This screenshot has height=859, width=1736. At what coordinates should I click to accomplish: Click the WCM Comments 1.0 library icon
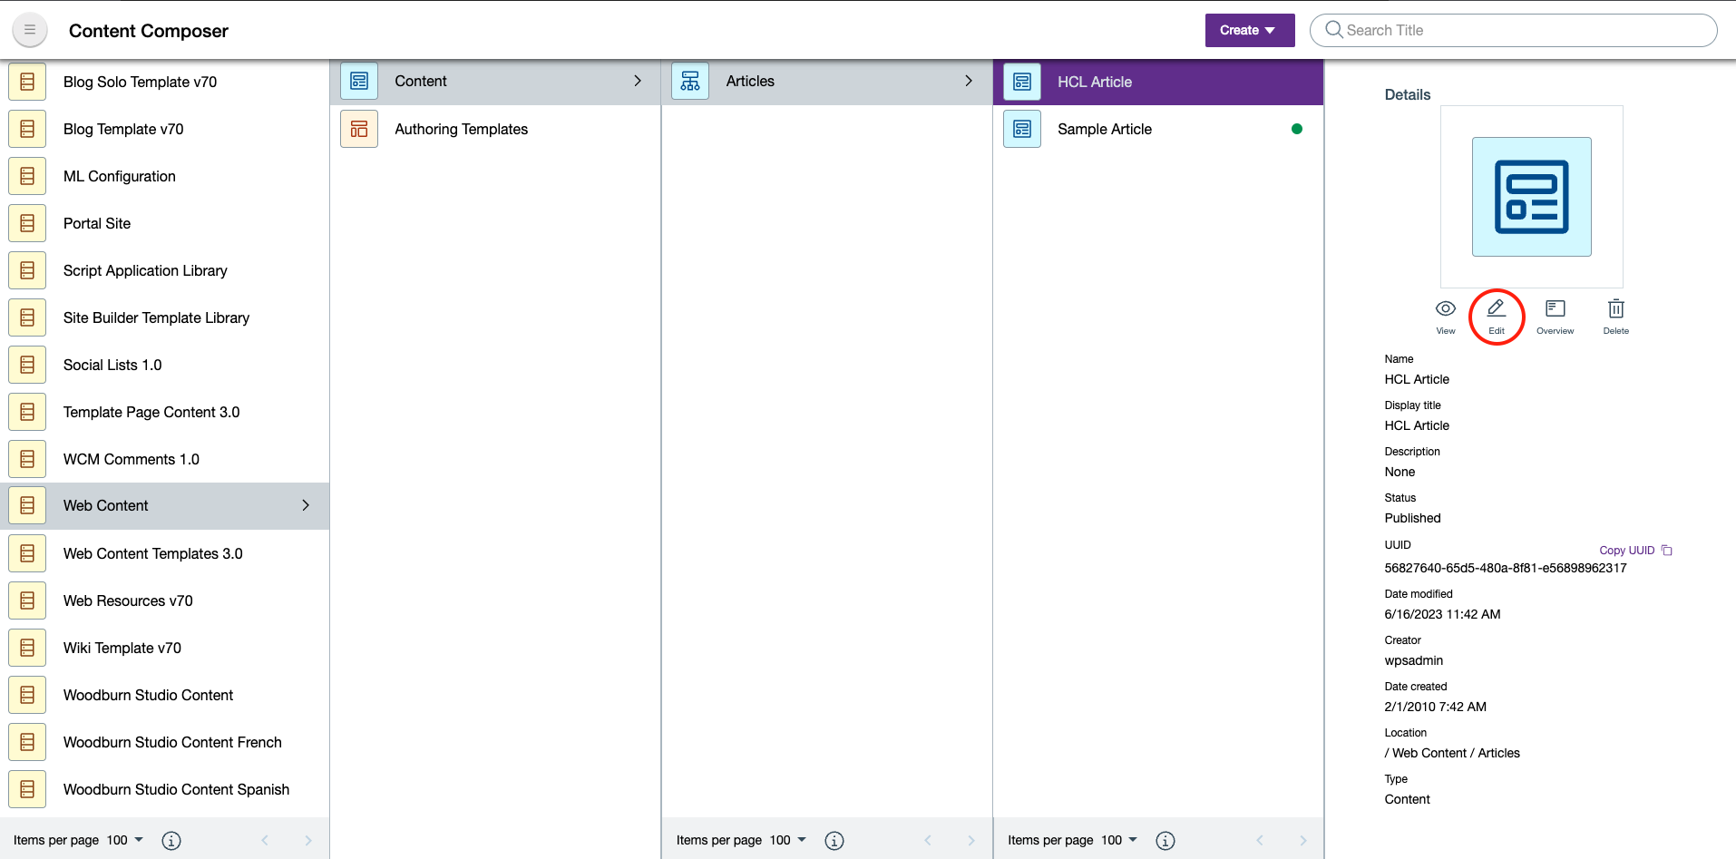tap(27, 459)
